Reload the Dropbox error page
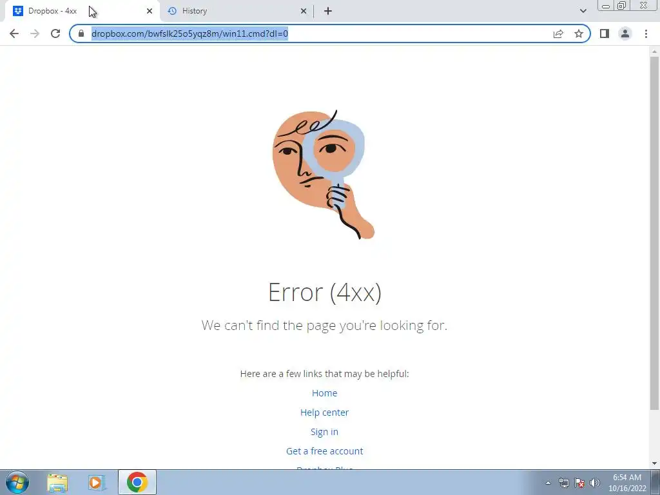Screen dimensions: 660x495 55,34
